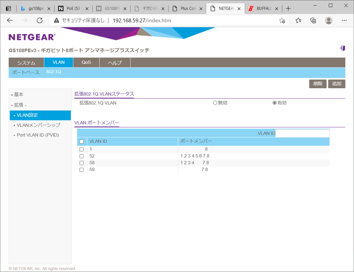Click VLAN ID value 58 in table
Viewport: 354px width, 272px height.
[92, 163]
